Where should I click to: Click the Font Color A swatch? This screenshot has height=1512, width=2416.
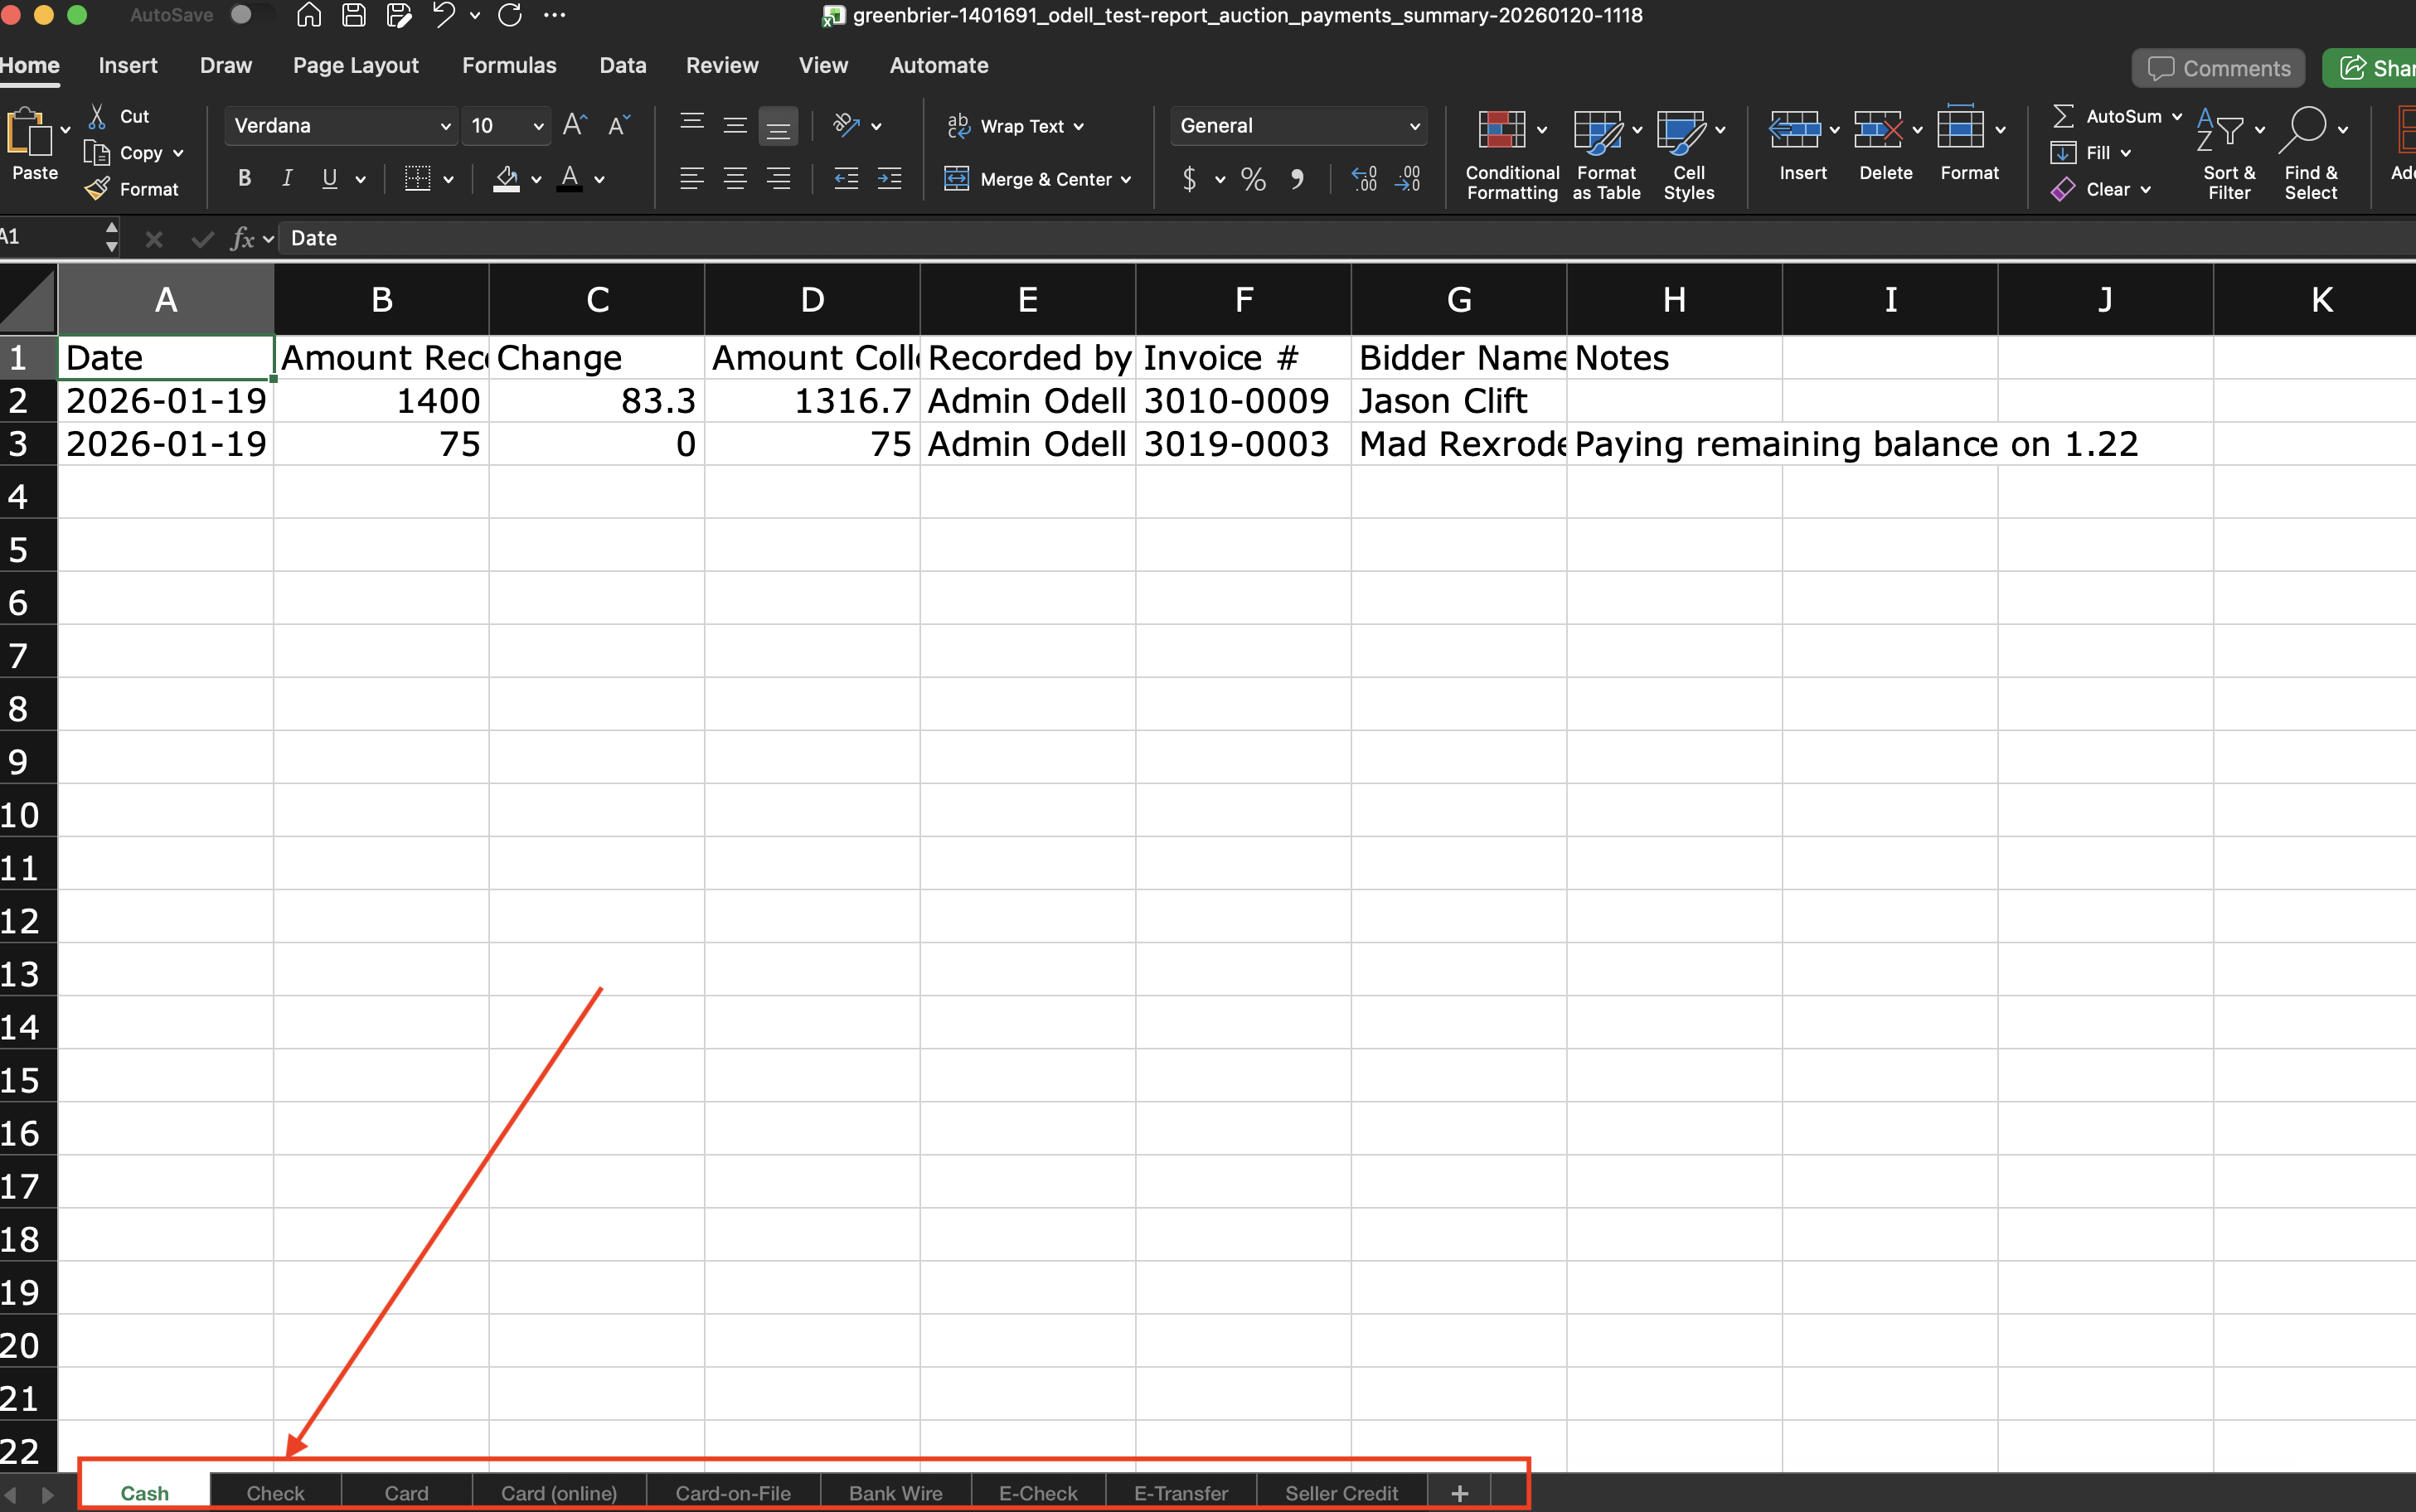[570, 179]
